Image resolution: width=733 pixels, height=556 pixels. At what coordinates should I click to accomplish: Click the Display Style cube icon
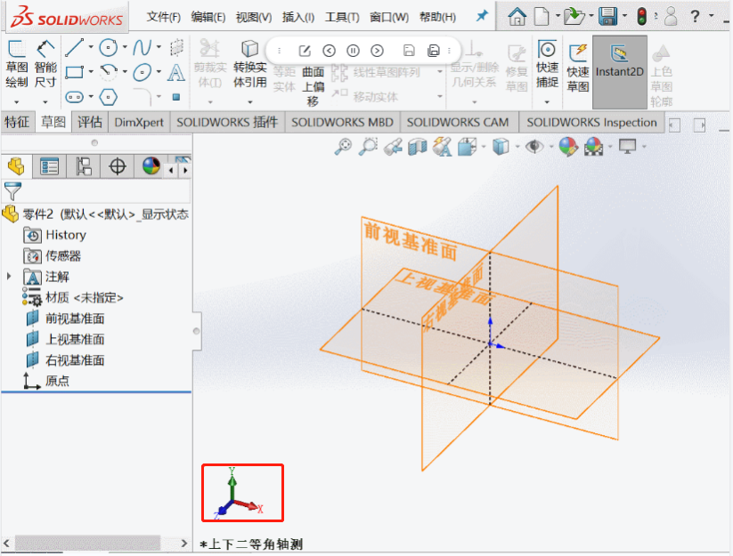(x=501, y=147)
